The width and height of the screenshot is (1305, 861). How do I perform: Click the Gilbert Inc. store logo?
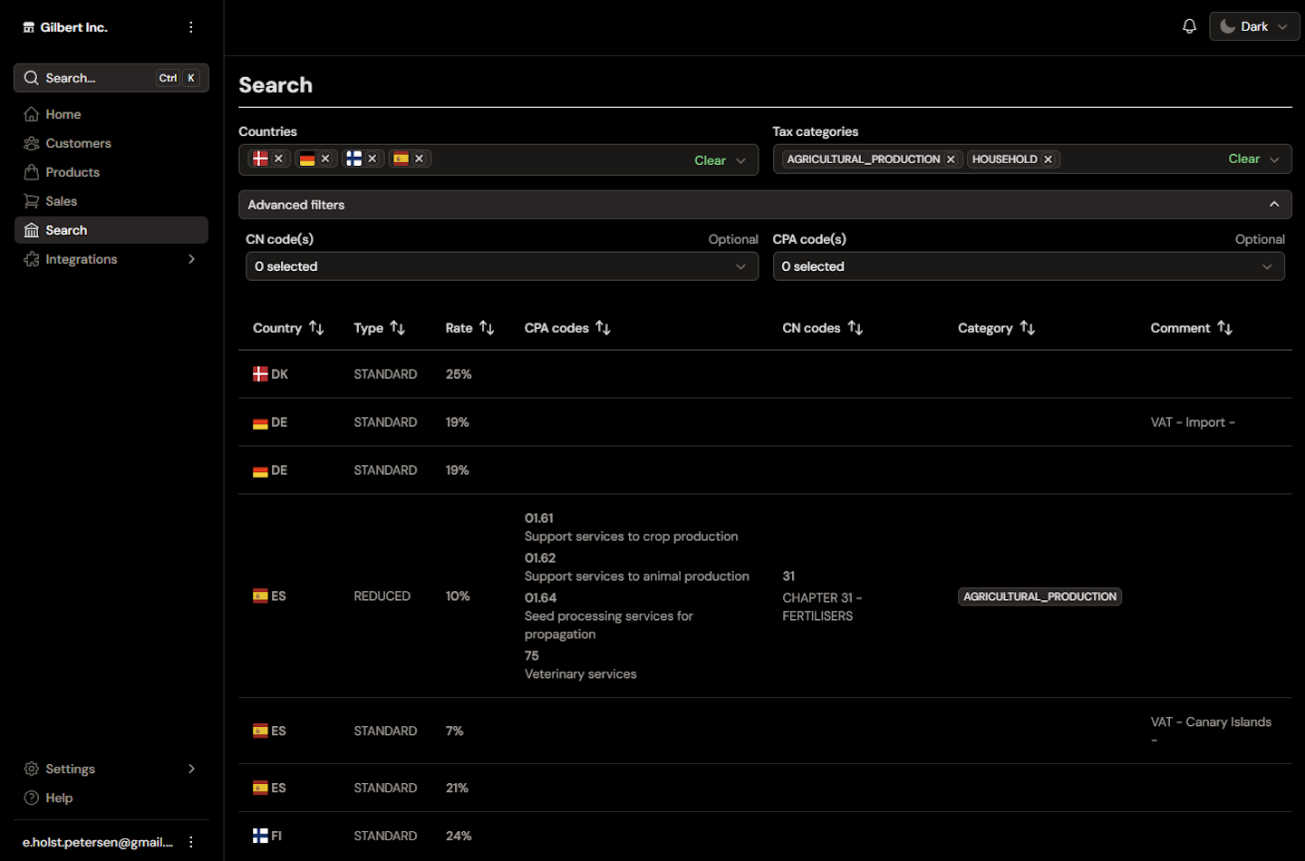pyautogui.click(x=29, y=27)
